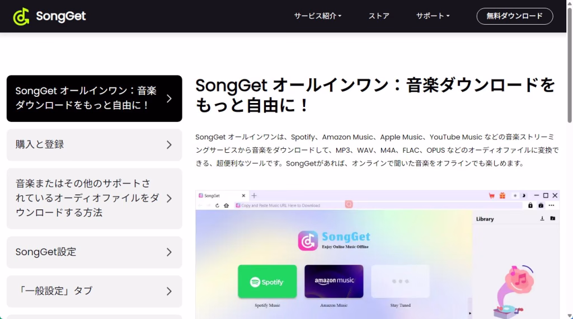This screenshot has height=319, width=573.
Task: Select the SongGet オールインワン sidebar item
Action: tap(94, 98)
